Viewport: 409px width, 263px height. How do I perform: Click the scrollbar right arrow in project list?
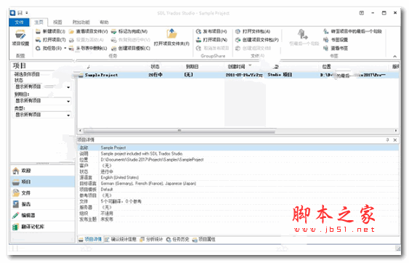(x=396, y=131)
